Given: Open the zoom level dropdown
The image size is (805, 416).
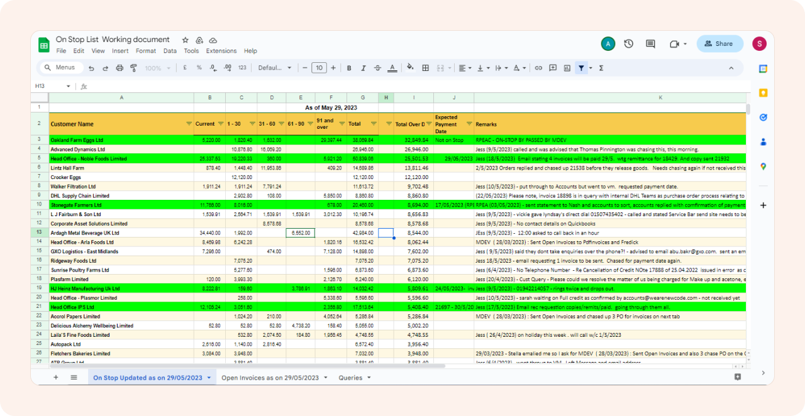Looking at the screenshot, I should click(x=157, y=68).
